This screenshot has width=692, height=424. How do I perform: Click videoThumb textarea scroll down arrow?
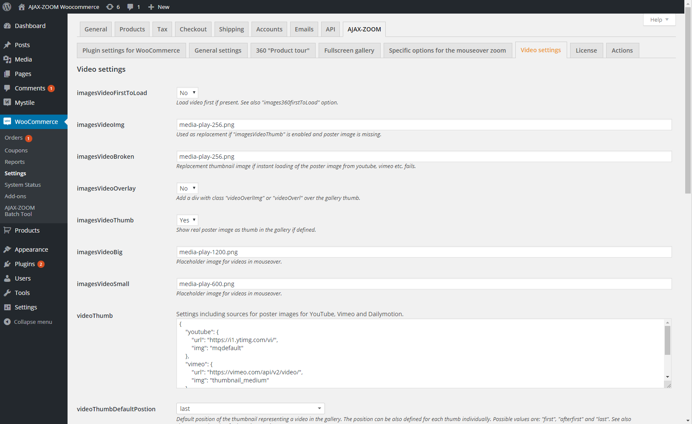(668, 377)
